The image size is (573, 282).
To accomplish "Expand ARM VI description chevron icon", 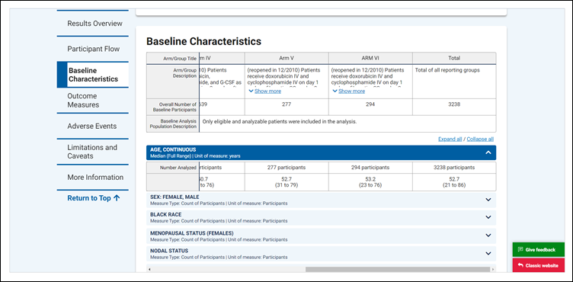I will 335,91.
